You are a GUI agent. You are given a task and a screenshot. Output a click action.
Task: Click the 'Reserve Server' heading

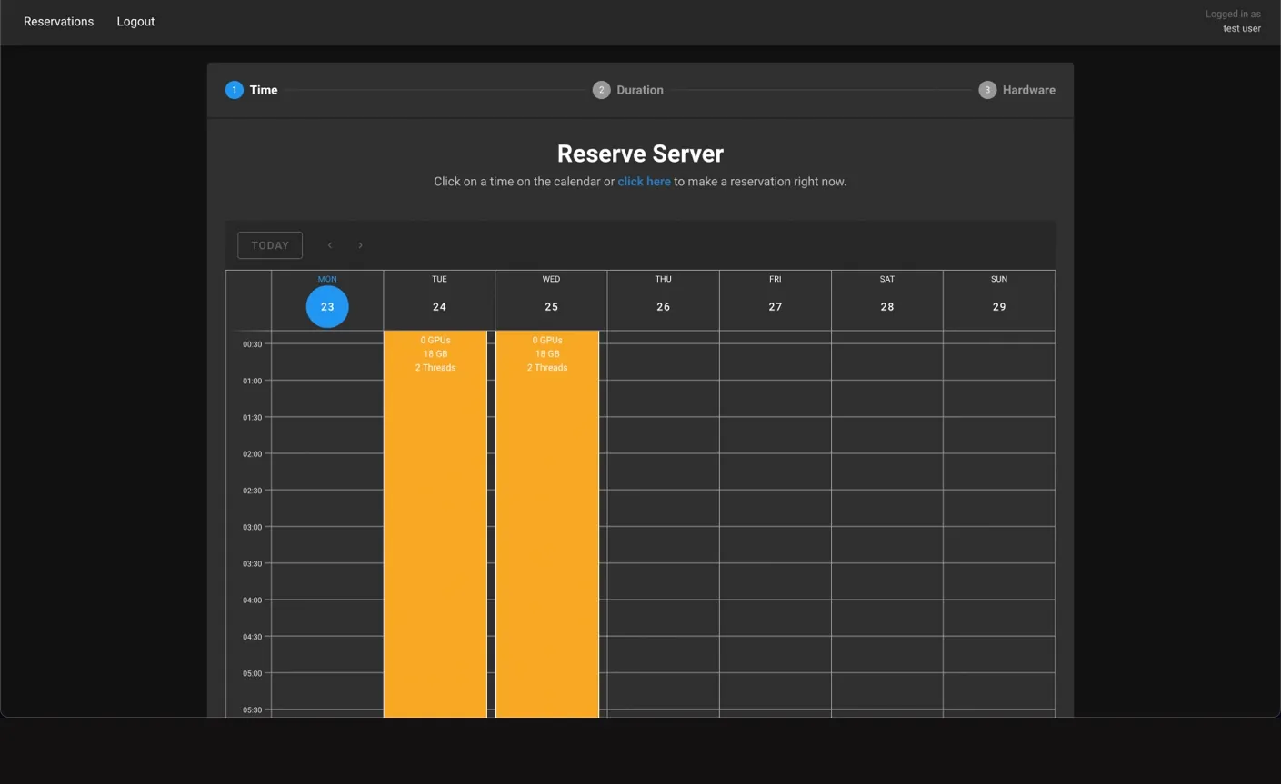640,154
